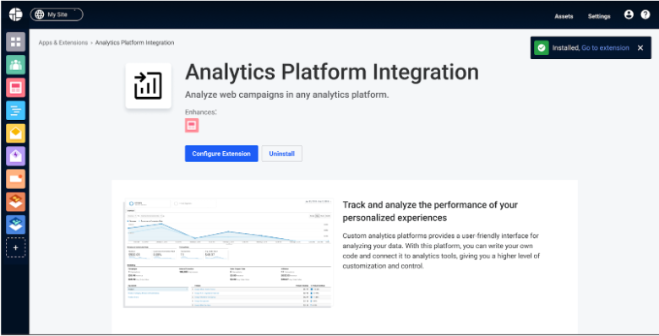
Task: Open the analytics dashboard preview thumbnail
Action: pyautogui.click(x=228, y=252)
